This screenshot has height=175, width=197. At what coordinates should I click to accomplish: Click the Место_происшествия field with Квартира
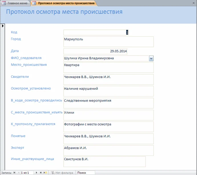(108, 68)
